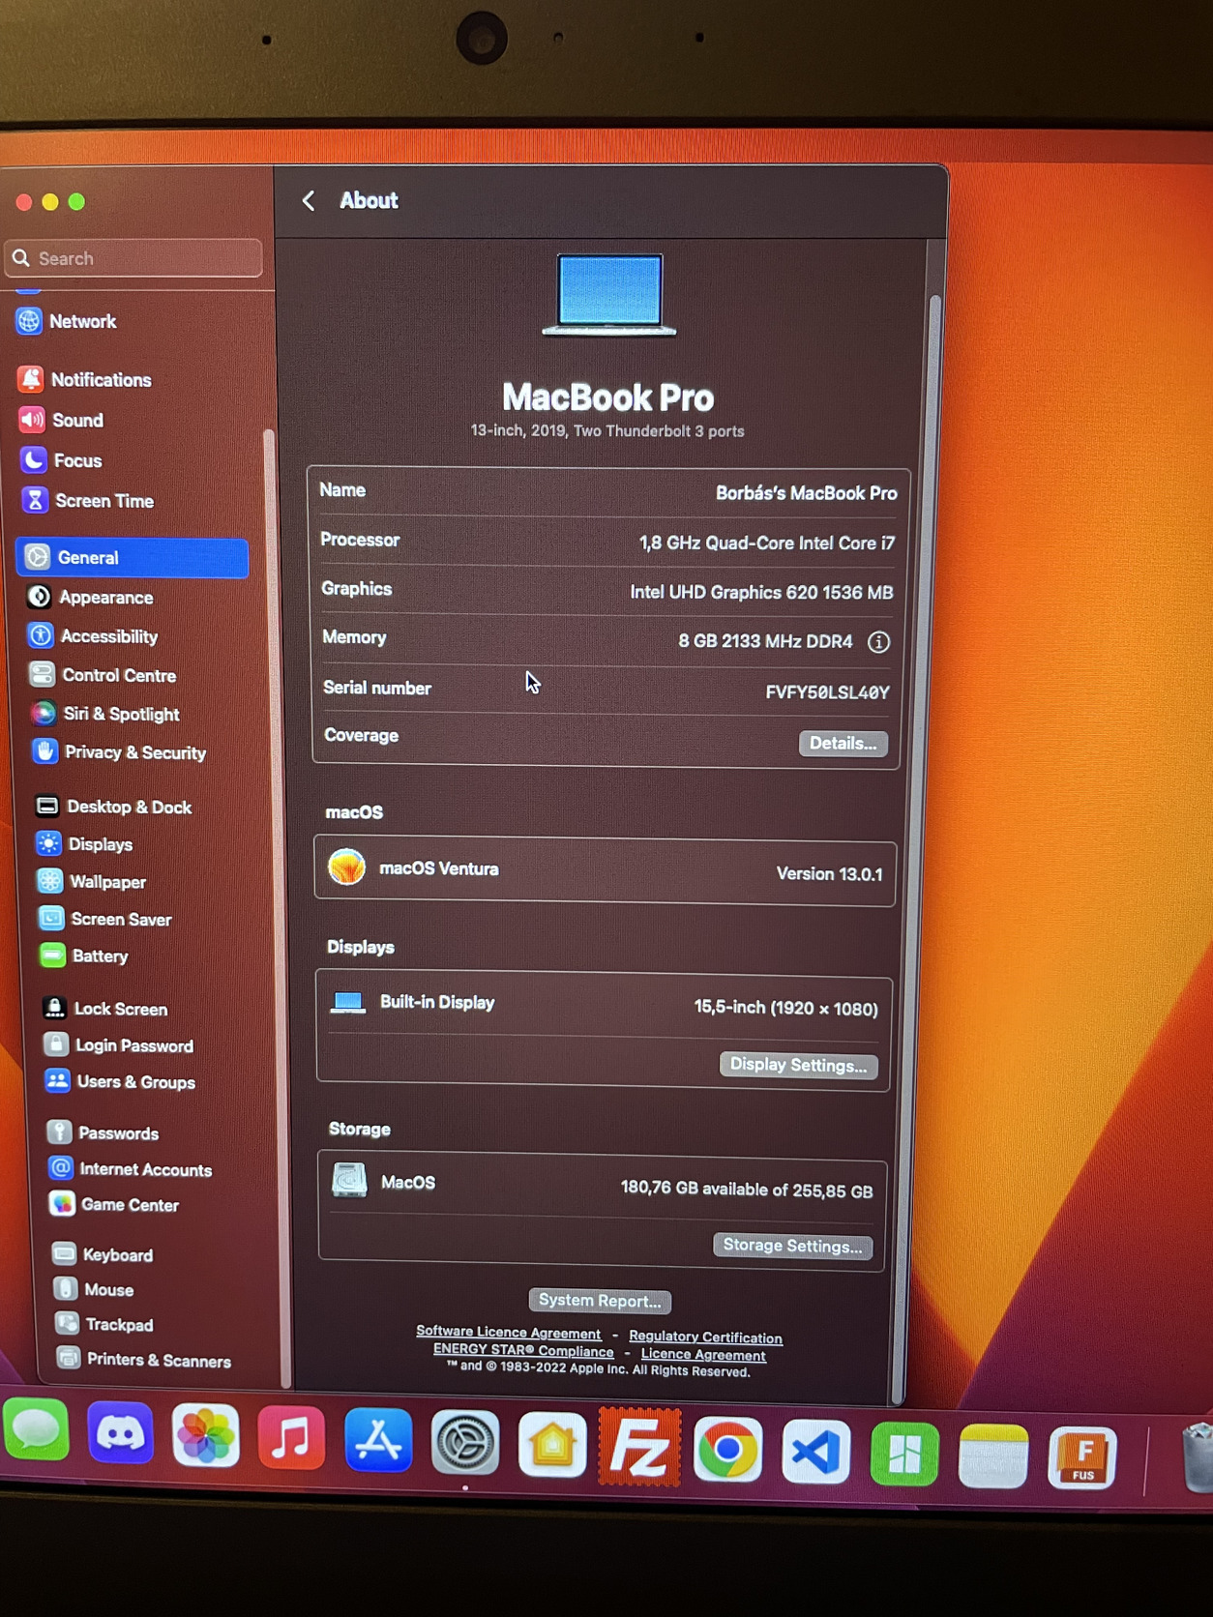Select Sound in the sidebar
The image size is (1213, 1617).
pyautogui.click(x=62, y=420)
